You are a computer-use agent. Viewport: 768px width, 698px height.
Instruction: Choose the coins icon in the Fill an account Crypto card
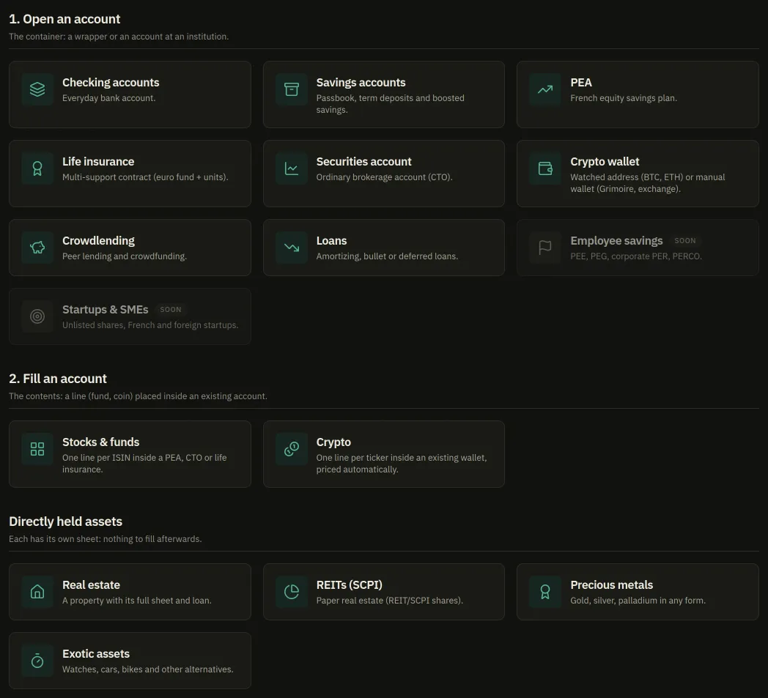tap(292, 449)
